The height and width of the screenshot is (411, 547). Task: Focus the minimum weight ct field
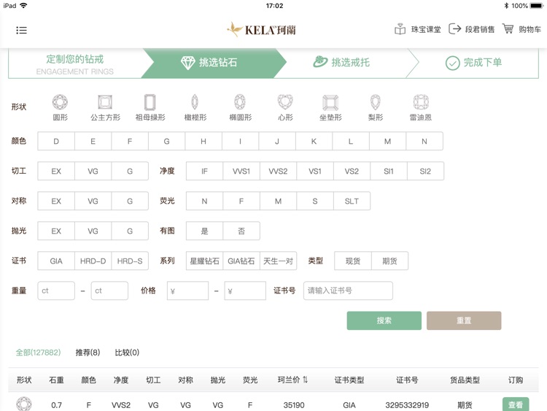pos(56,291)
